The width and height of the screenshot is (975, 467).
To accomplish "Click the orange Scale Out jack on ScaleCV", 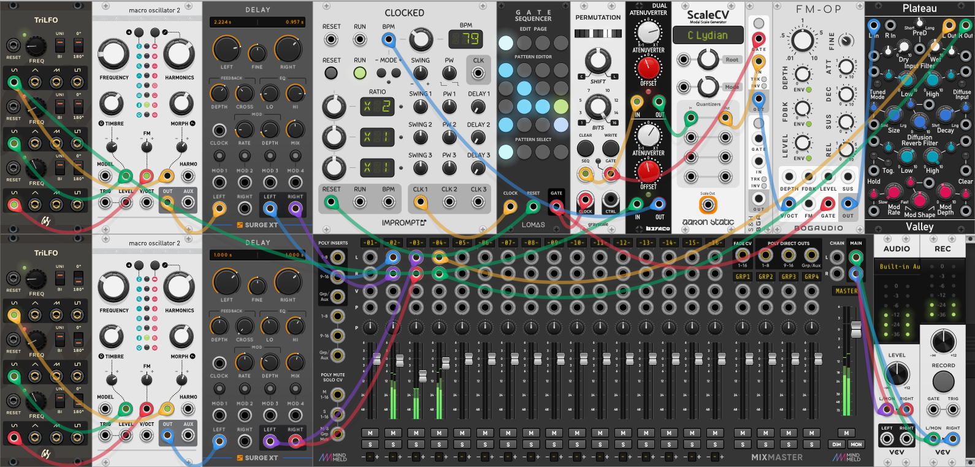I will (x=708, y=205).
